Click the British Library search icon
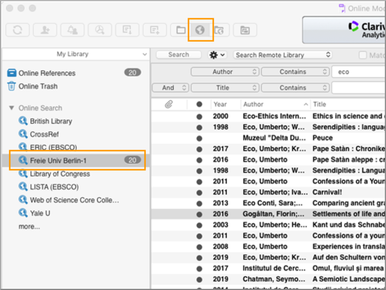 tap(23, 121)
